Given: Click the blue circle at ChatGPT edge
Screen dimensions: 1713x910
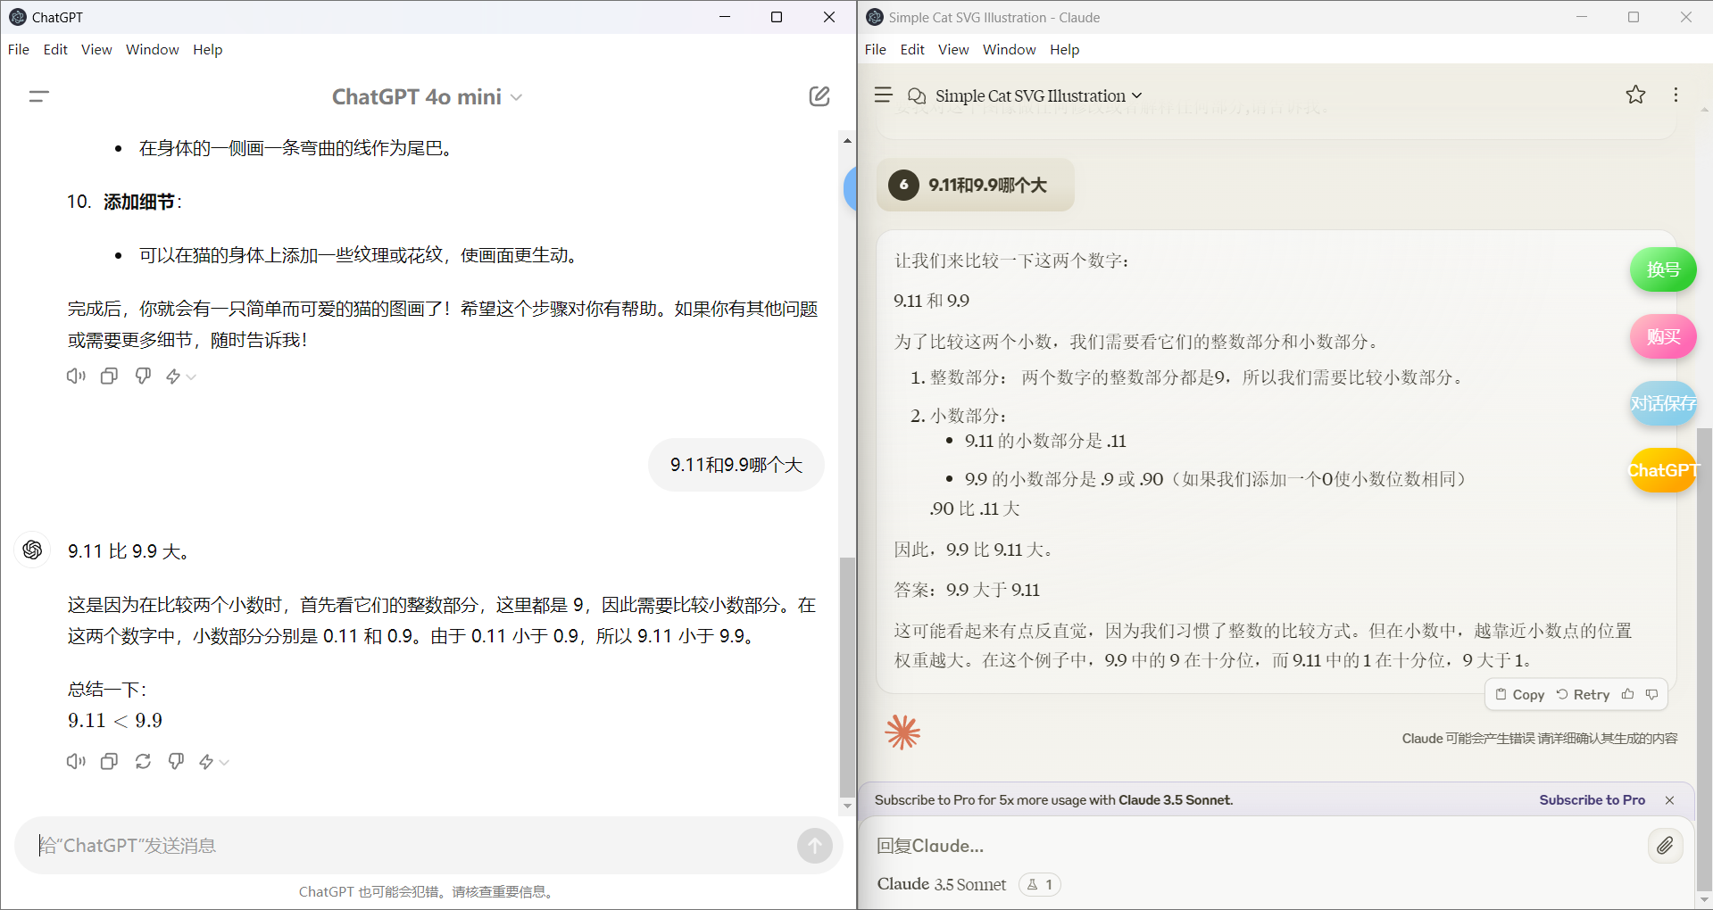Looking at the screenshot, I should click(x=850, y=188).
